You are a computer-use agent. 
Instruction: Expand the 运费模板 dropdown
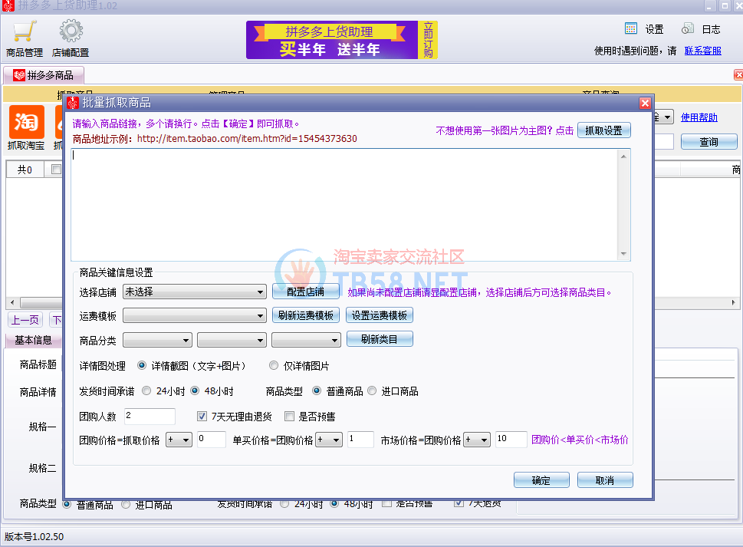pyautogui.click(x=194, y=315)
